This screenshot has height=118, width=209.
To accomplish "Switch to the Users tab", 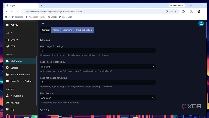I will tap(56, 30).
